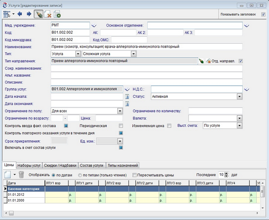Open the Ограничение по полу dropdown

(x=120, y=111)
